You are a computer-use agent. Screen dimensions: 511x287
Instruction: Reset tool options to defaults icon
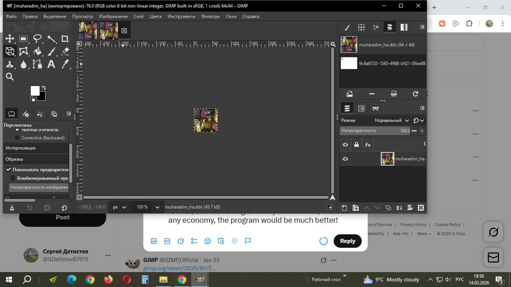point(64,208)
